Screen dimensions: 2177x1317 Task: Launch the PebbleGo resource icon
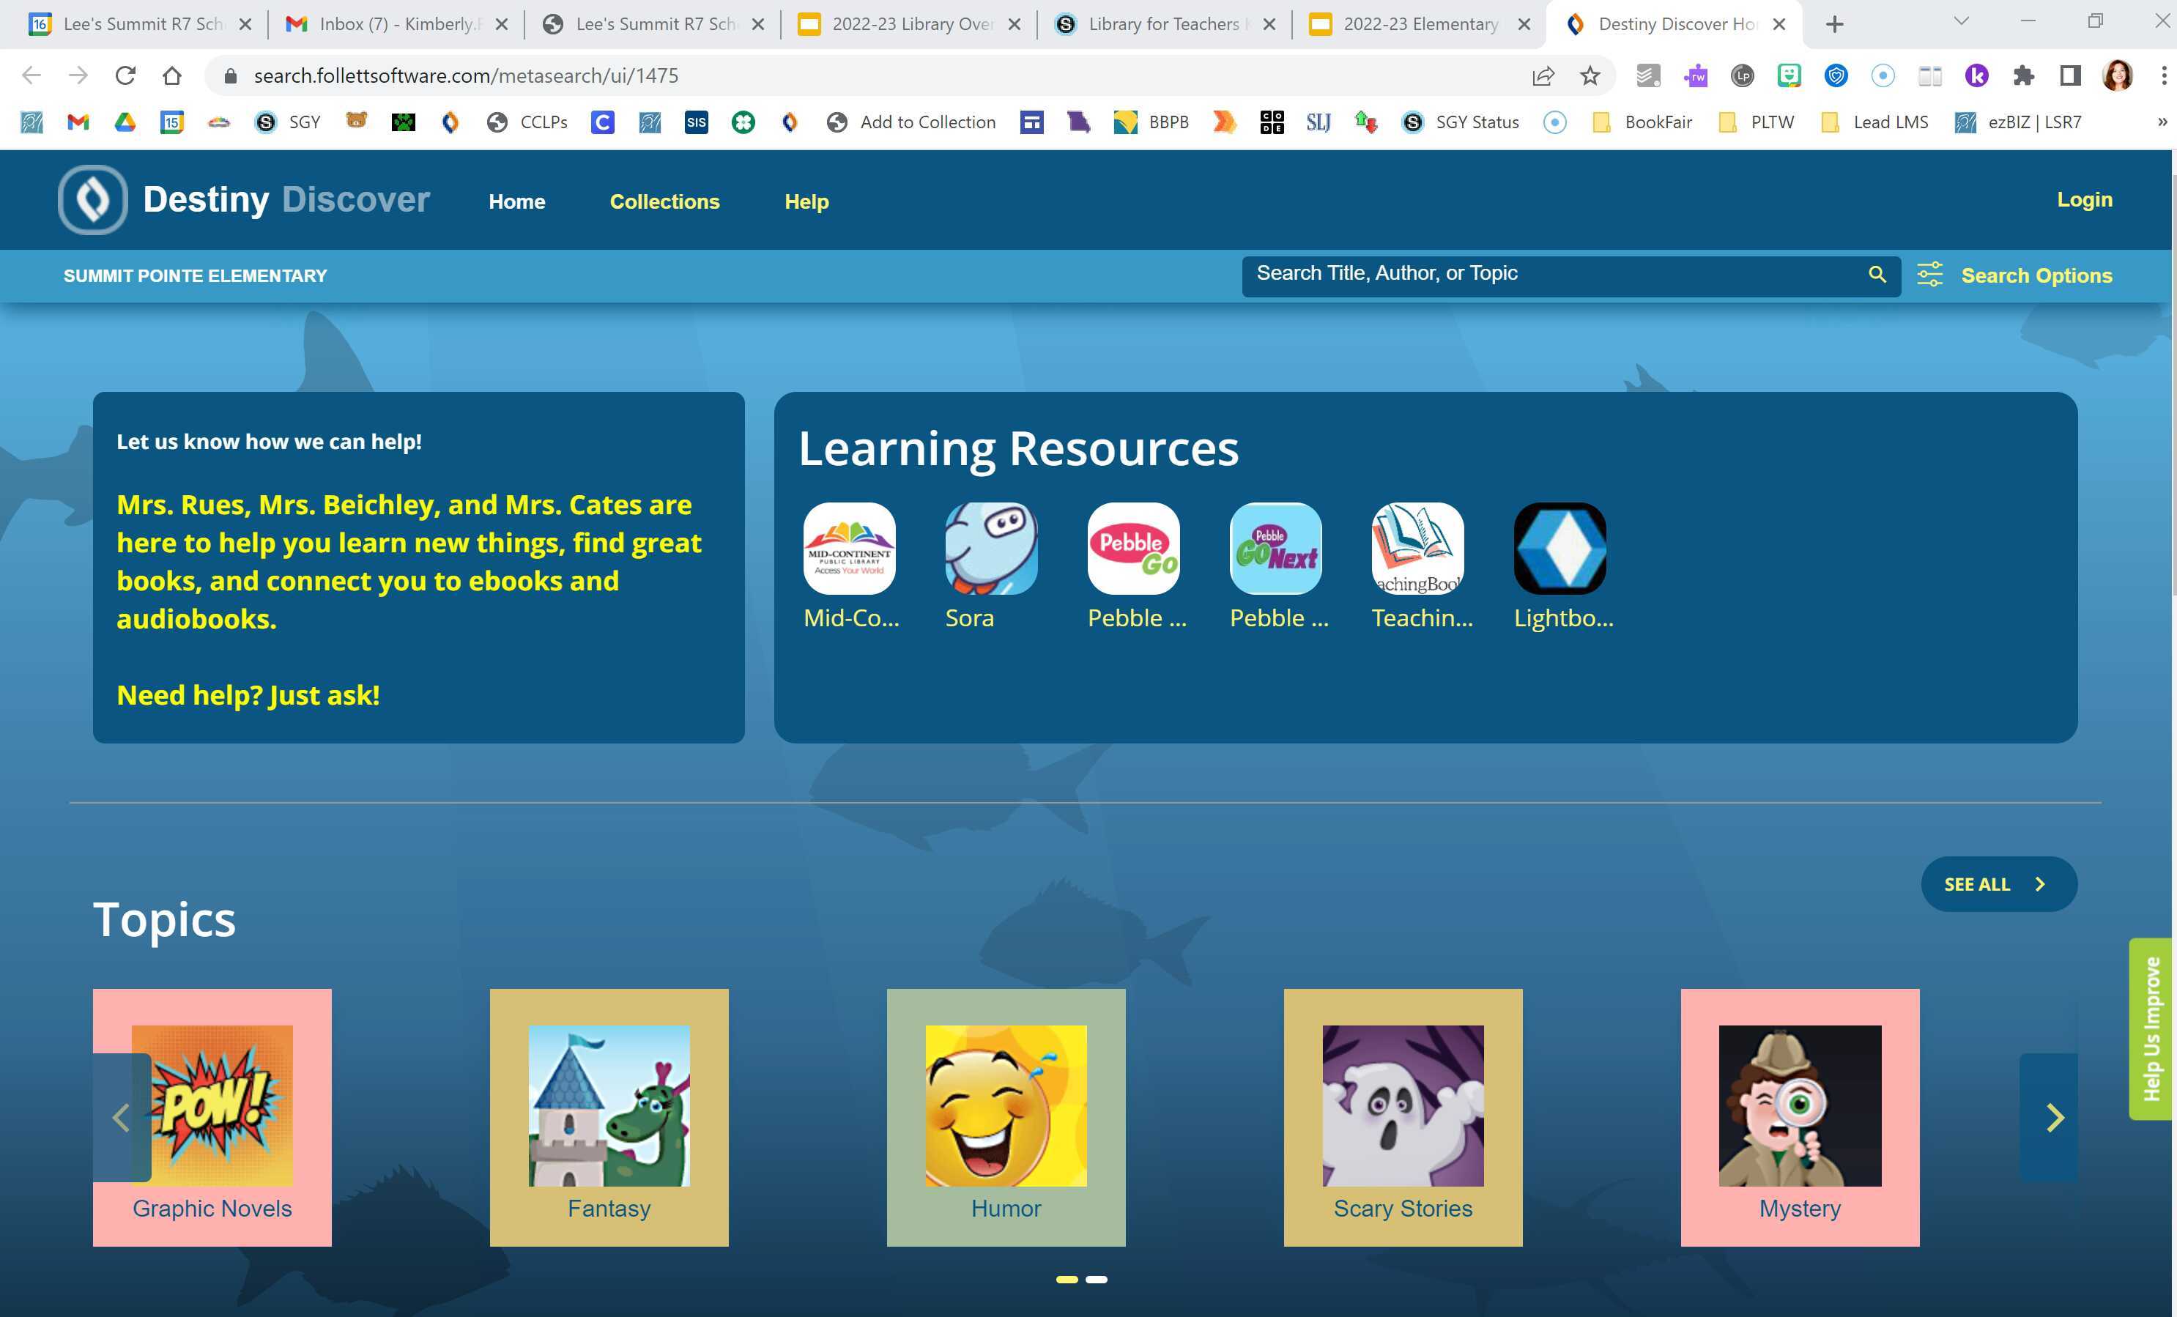1132,549
